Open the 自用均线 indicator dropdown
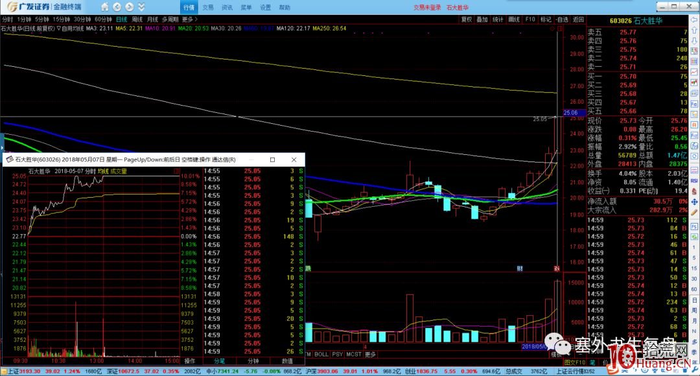Image resolution: width=700 pixels, height=376 pixels. tap(71, 28)
